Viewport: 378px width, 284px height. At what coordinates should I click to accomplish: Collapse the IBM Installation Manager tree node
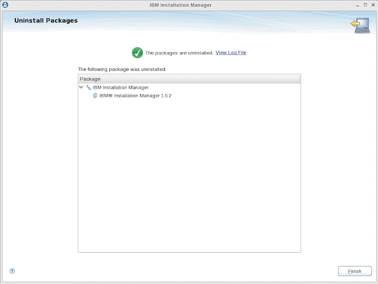pos(82,87)
